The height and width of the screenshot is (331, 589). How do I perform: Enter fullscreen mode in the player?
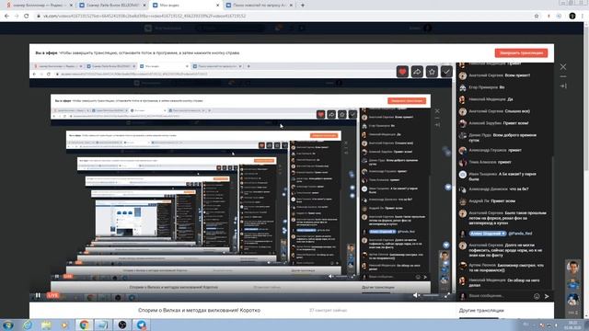pyautogui.click(x=447, y=295)
